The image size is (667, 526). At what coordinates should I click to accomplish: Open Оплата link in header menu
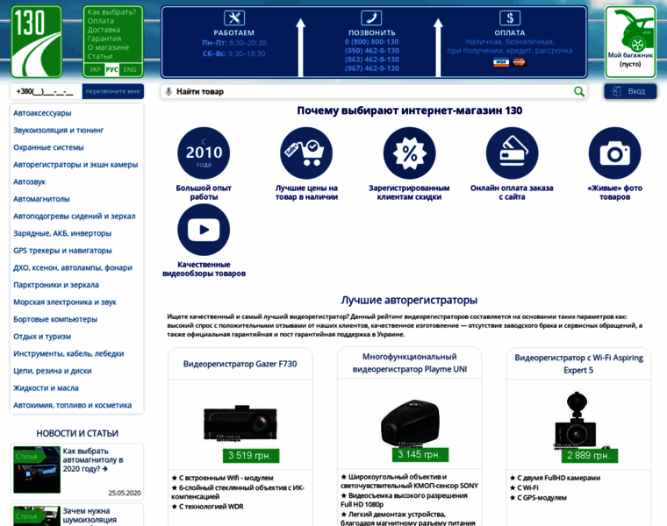click(101, 21)
